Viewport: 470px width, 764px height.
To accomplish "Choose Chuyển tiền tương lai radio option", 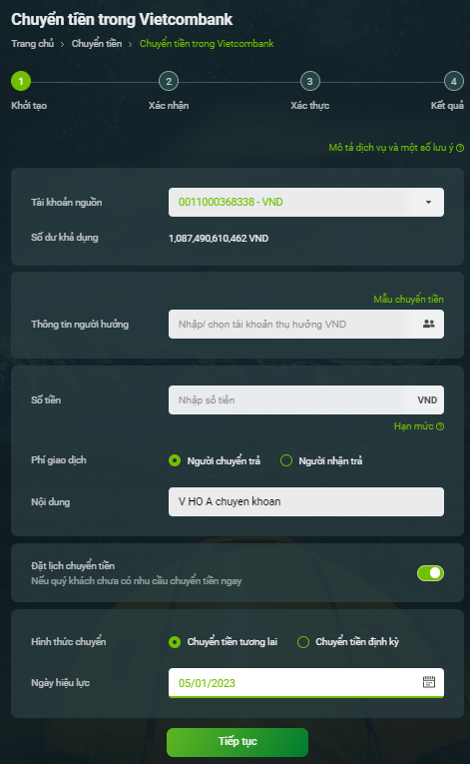I will pyautogui.click(x=175, y=642).
